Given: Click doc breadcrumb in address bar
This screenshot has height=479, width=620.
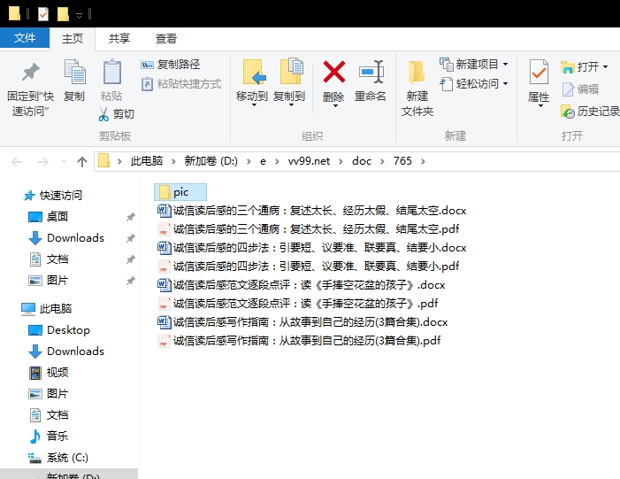Looking at the screenshot, I should pyautogui.click(x=362, y=161).
